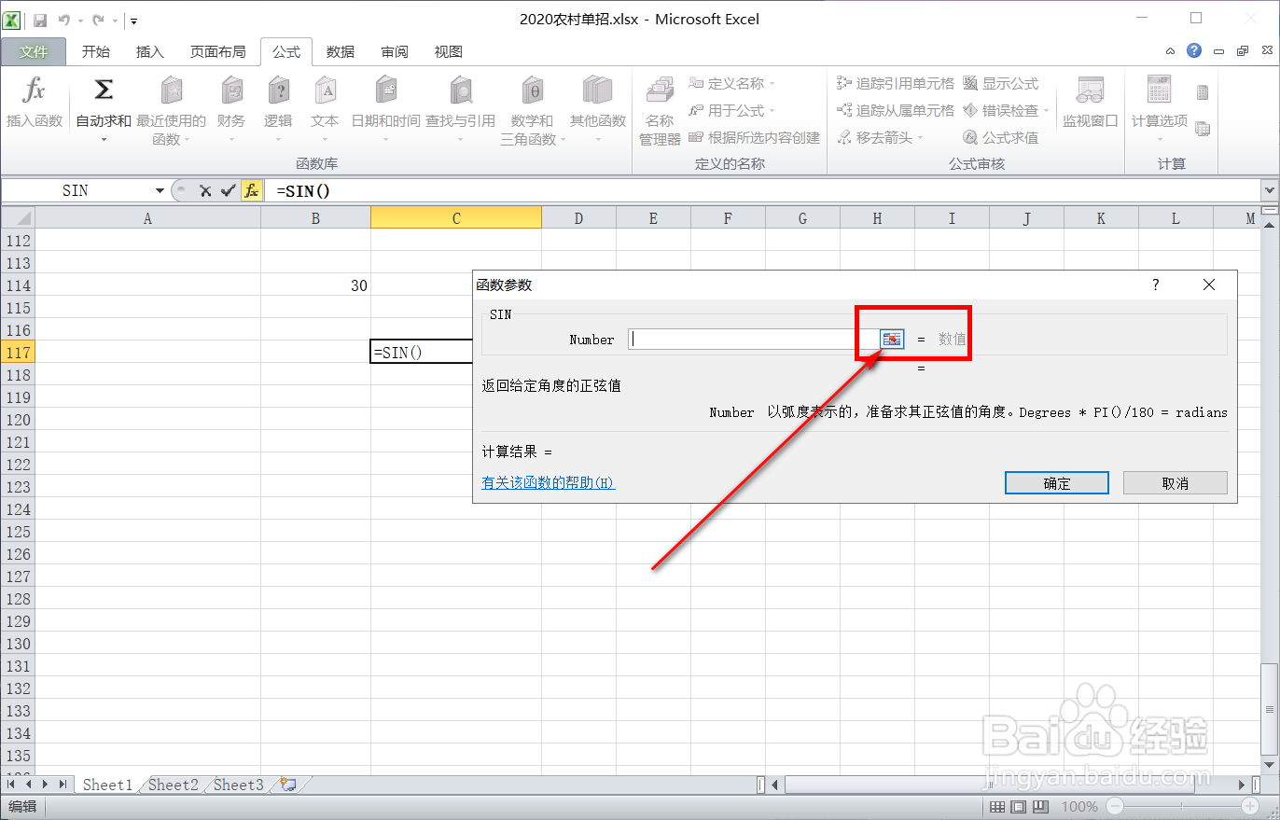Switch to Normal view in status bar
This screenshot has width=1280, height=820.
point(997,807)
